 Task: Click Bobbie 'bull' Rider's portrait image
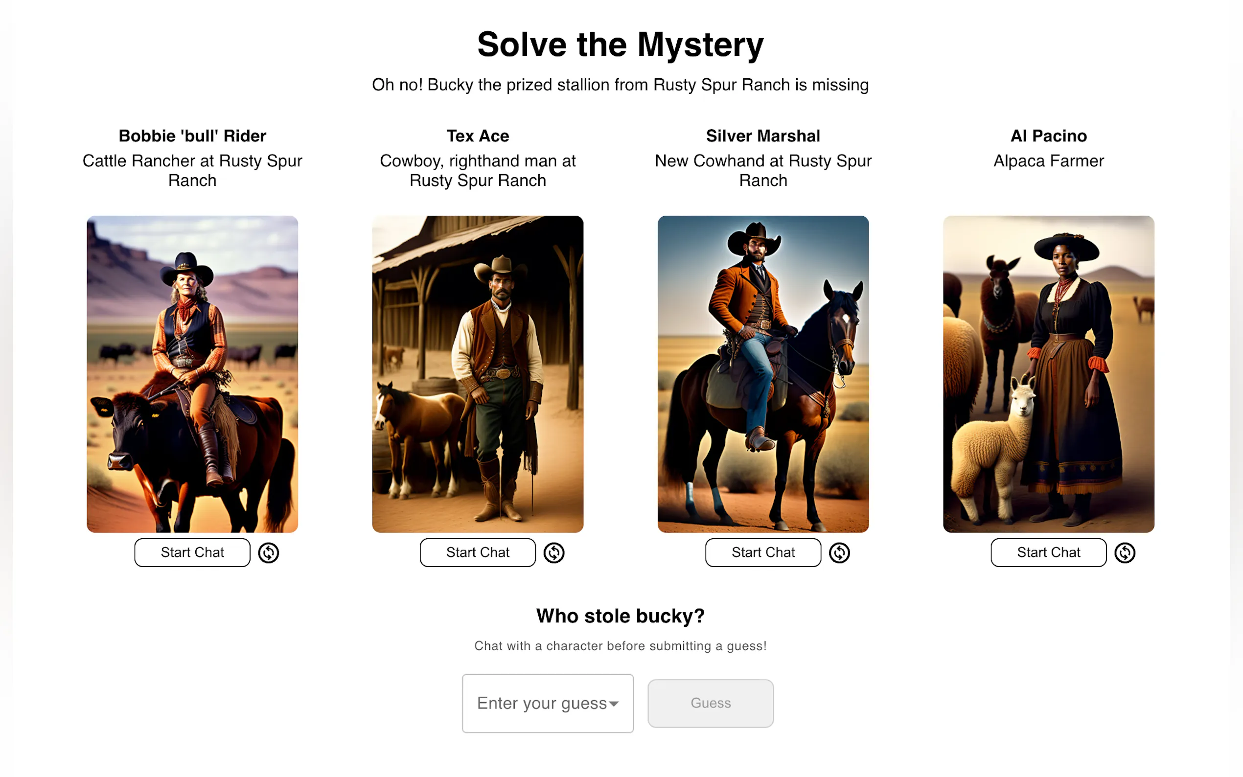pos(192,374)
